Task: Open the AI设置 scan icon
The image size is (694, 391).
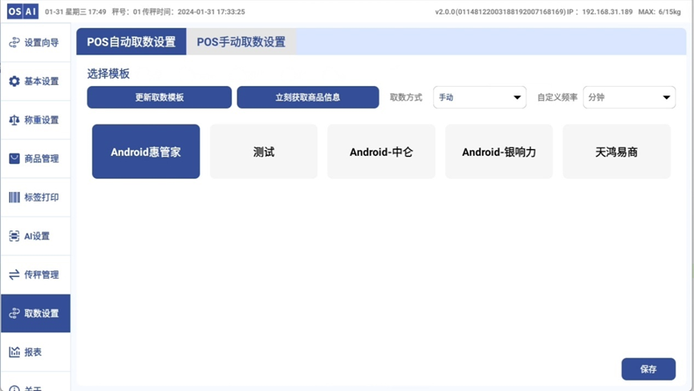Action: coord(14,236)
